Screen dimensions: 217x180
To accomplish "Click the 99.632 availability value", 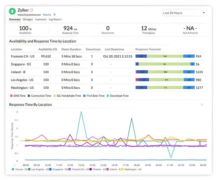I will [x=46, y=56].
